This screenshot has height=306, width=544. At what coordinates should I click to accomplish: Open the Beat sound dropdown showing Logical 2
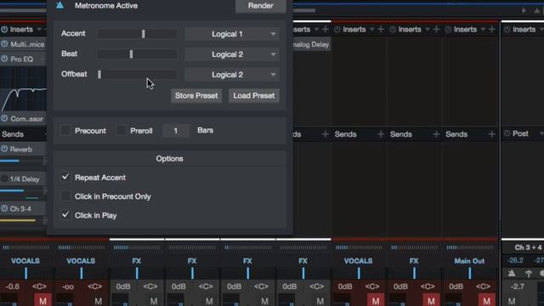point(232,54)
